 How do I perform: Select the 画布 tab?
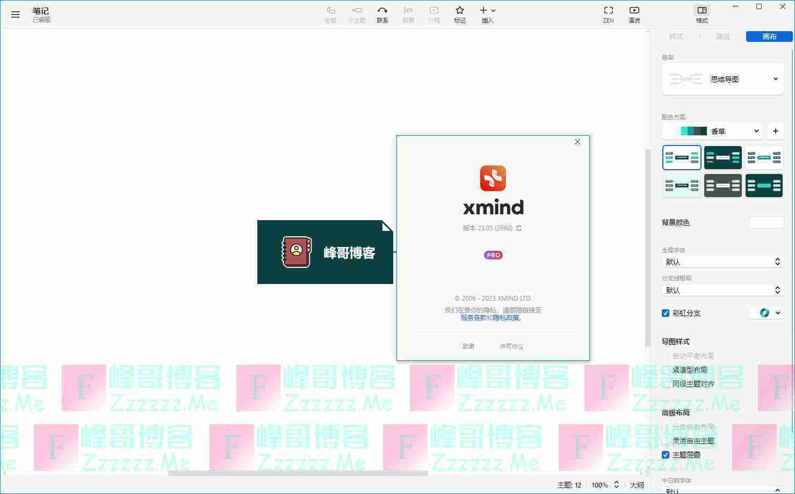769,37
